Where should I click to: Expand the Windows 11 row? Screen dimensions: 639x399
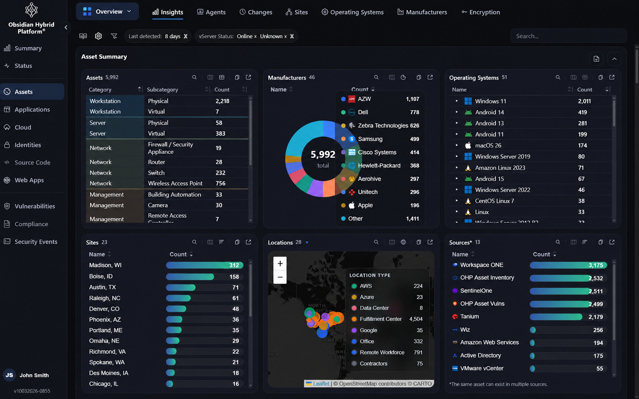(456, 101)
